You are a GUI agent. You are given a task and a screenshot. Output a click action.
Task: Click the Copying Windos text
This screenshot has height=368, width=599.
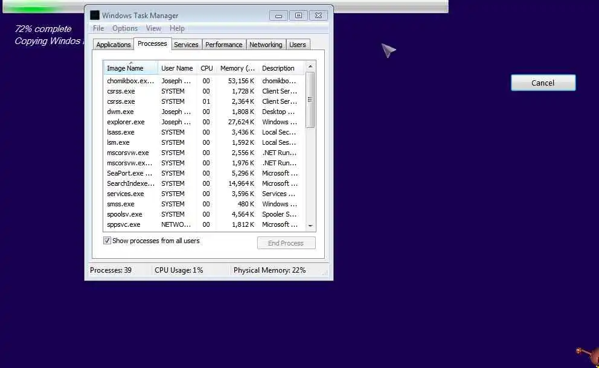[48, 41]
